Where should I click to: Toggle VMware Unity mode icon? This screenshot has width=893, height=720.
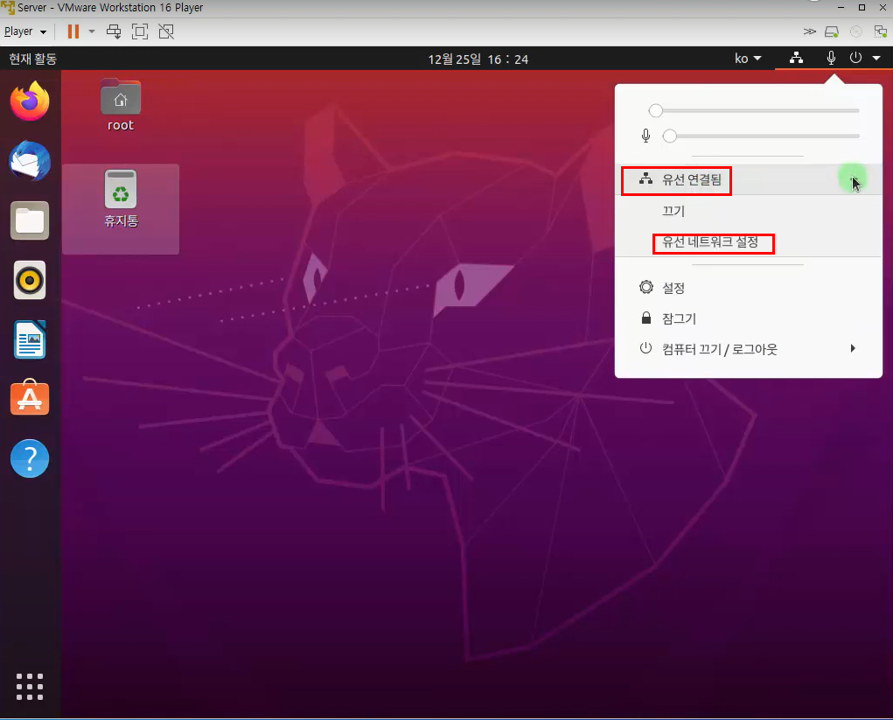[x=166, y=31]
